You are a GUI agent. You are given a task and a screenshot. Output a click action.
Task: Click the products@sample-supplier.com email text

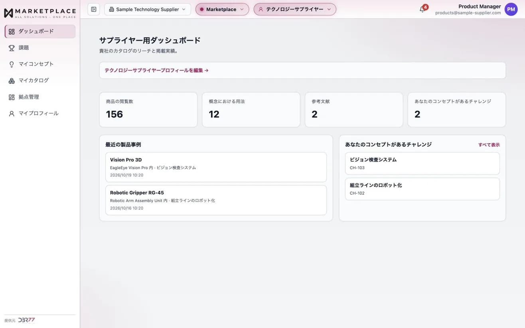[x=468, y=13]
